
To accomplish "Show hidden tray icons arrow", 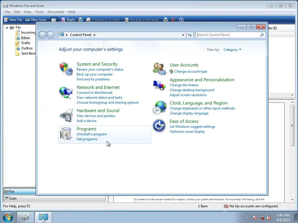I will tap(247, 218).
